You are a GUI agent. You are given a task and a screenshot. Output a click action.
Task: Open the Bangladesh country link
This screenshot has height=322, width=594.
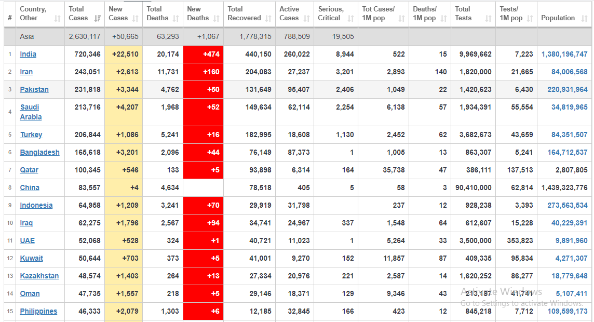click(40, 152)
